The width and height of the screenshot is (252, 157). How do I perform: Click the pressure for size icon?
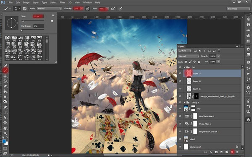pyautogui.click(x=120, y=9)
